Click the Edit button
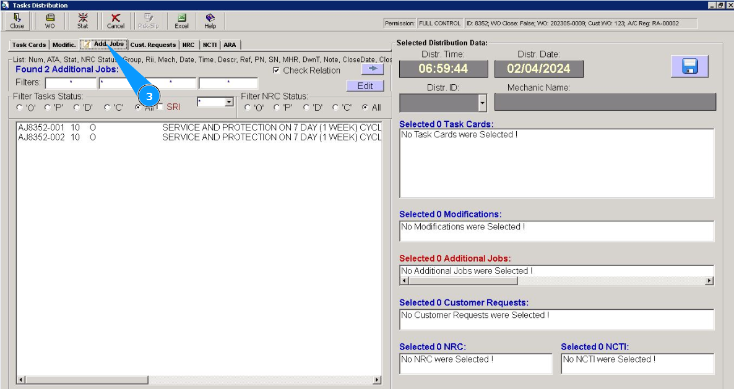Viewport: 734px width, 389px height. 365,85
